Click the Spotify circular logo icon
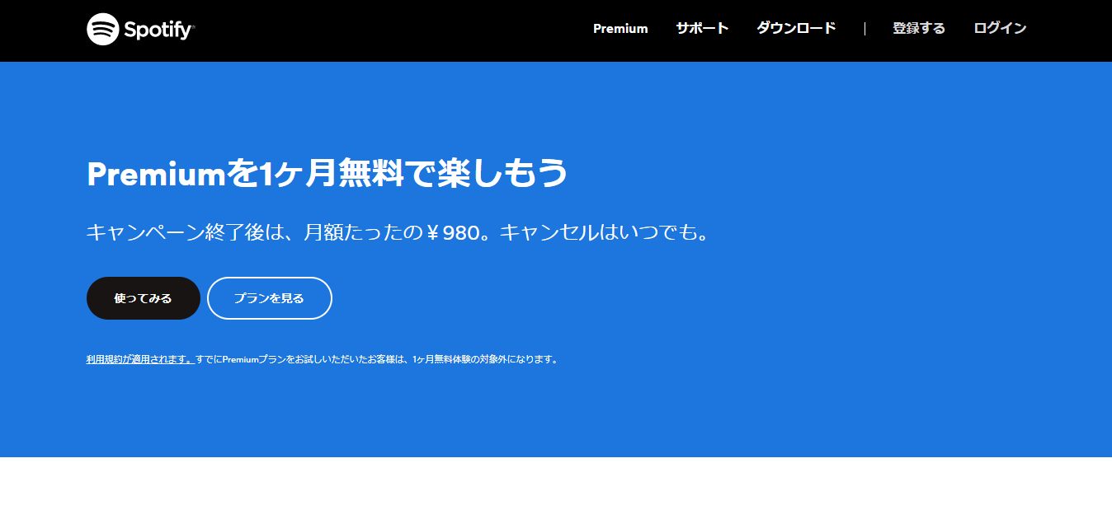 coord(102,30)
